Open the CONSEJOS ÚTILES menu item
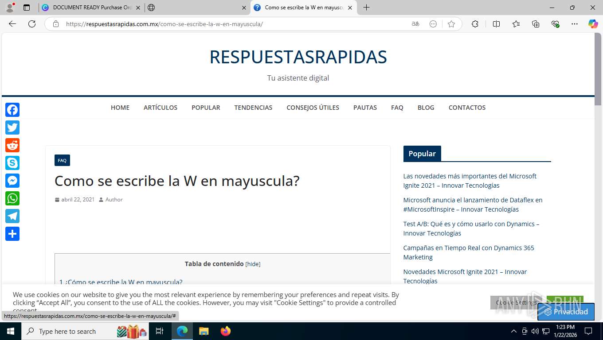 tap(313, 108)
